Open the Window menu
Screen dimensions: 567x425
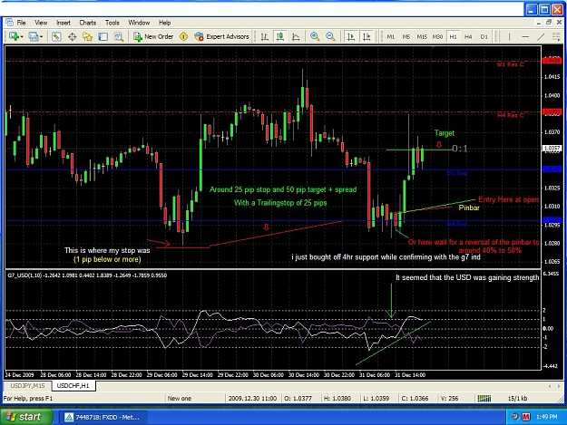point(139,23)
